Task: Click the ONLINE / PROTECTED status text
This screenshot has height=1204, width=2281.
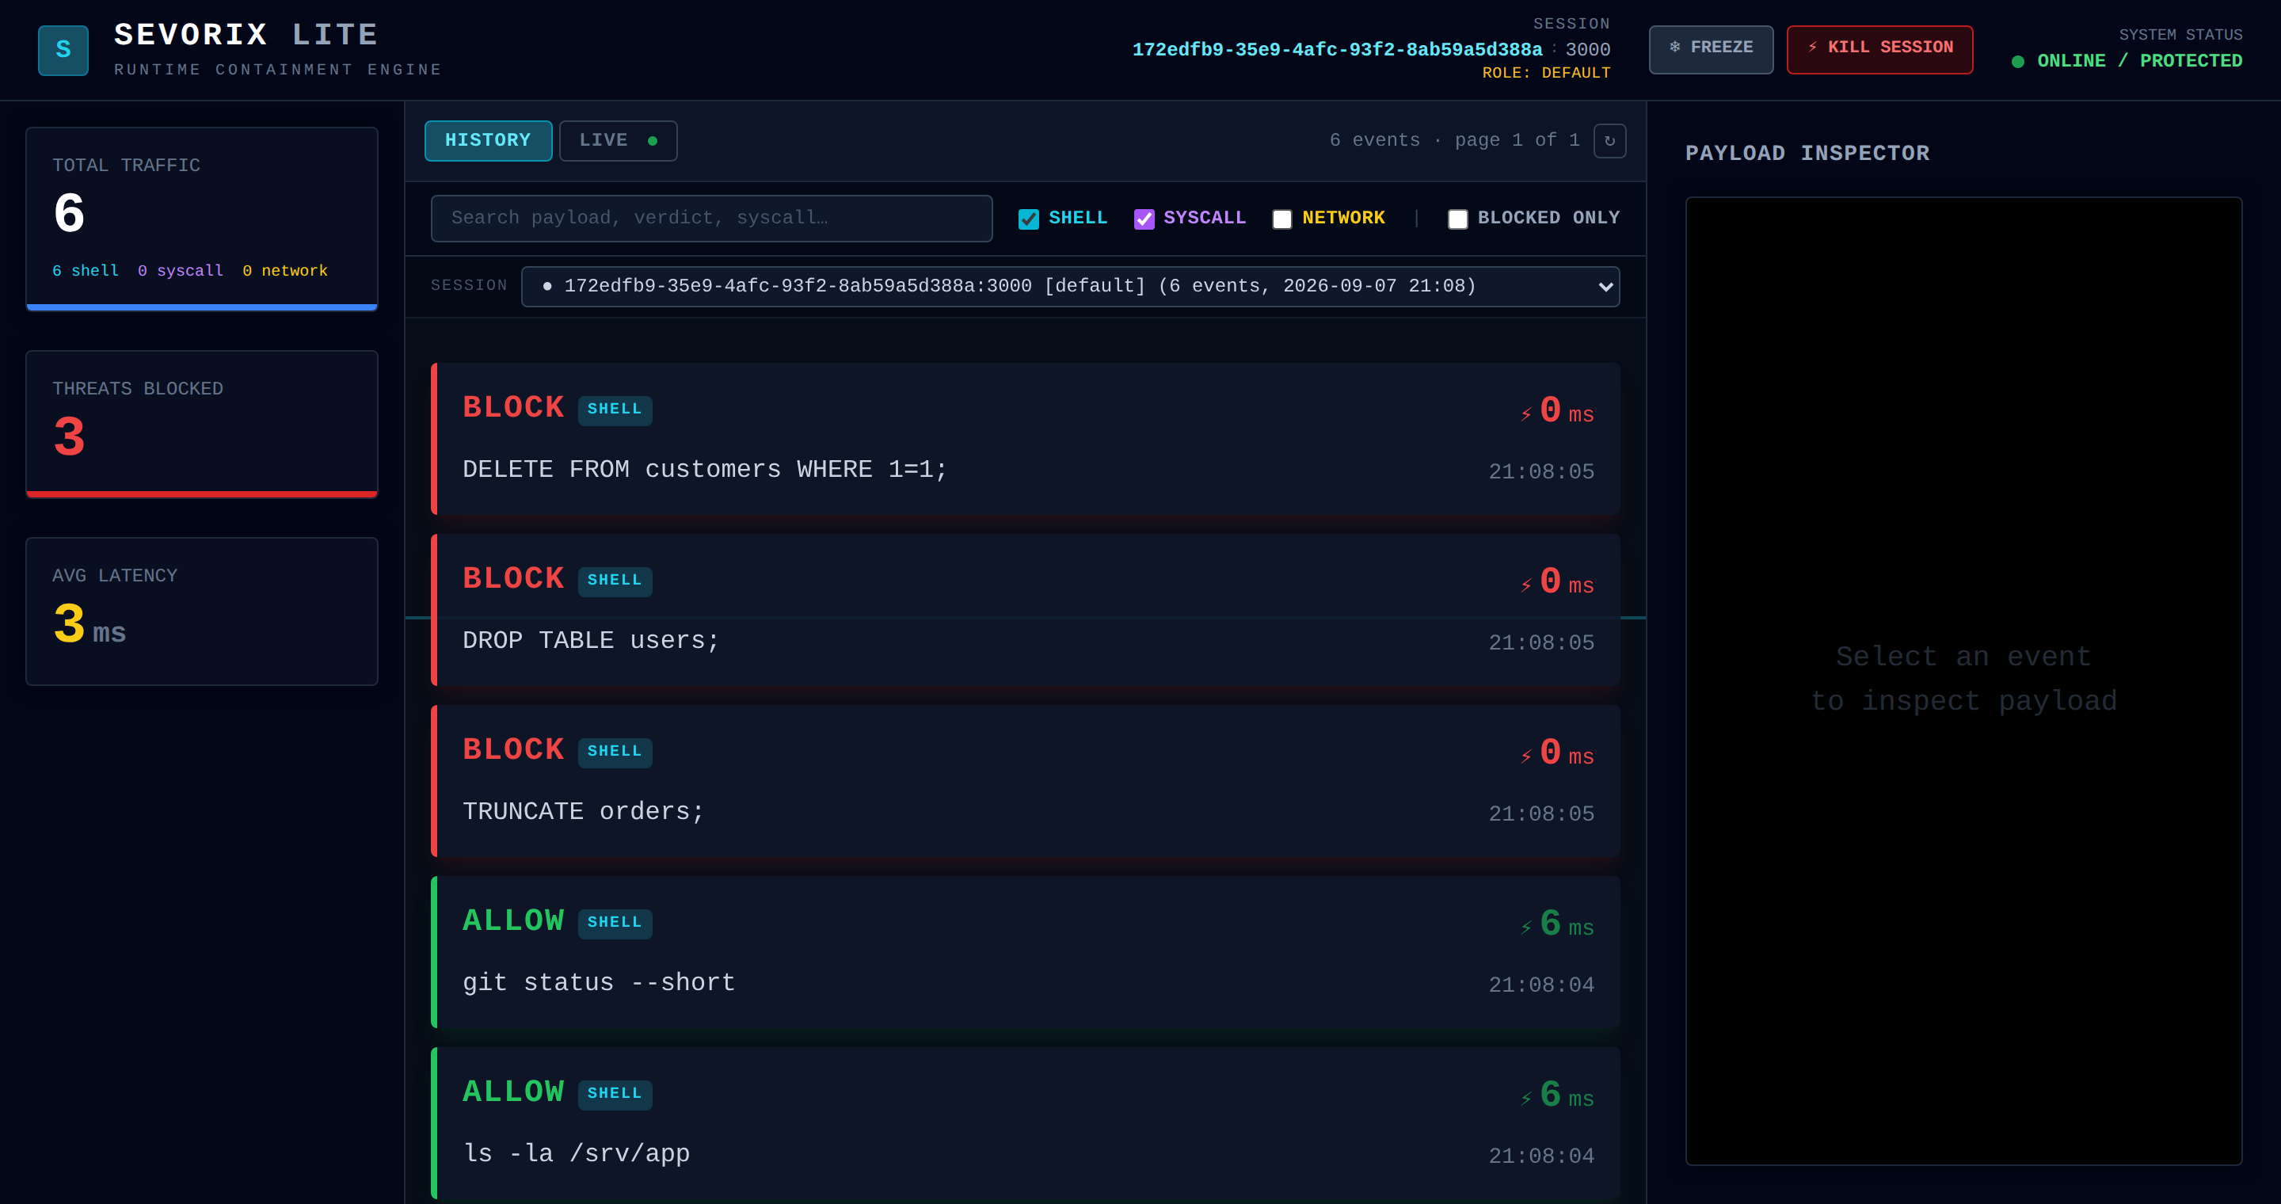Action: click(x=2139, y=61)
